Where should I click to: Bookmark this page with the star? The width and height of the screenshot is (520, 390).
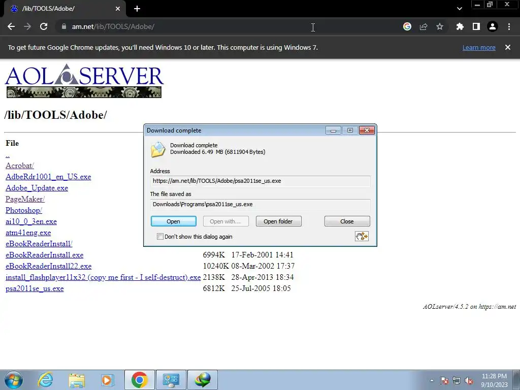click(440, 26)
